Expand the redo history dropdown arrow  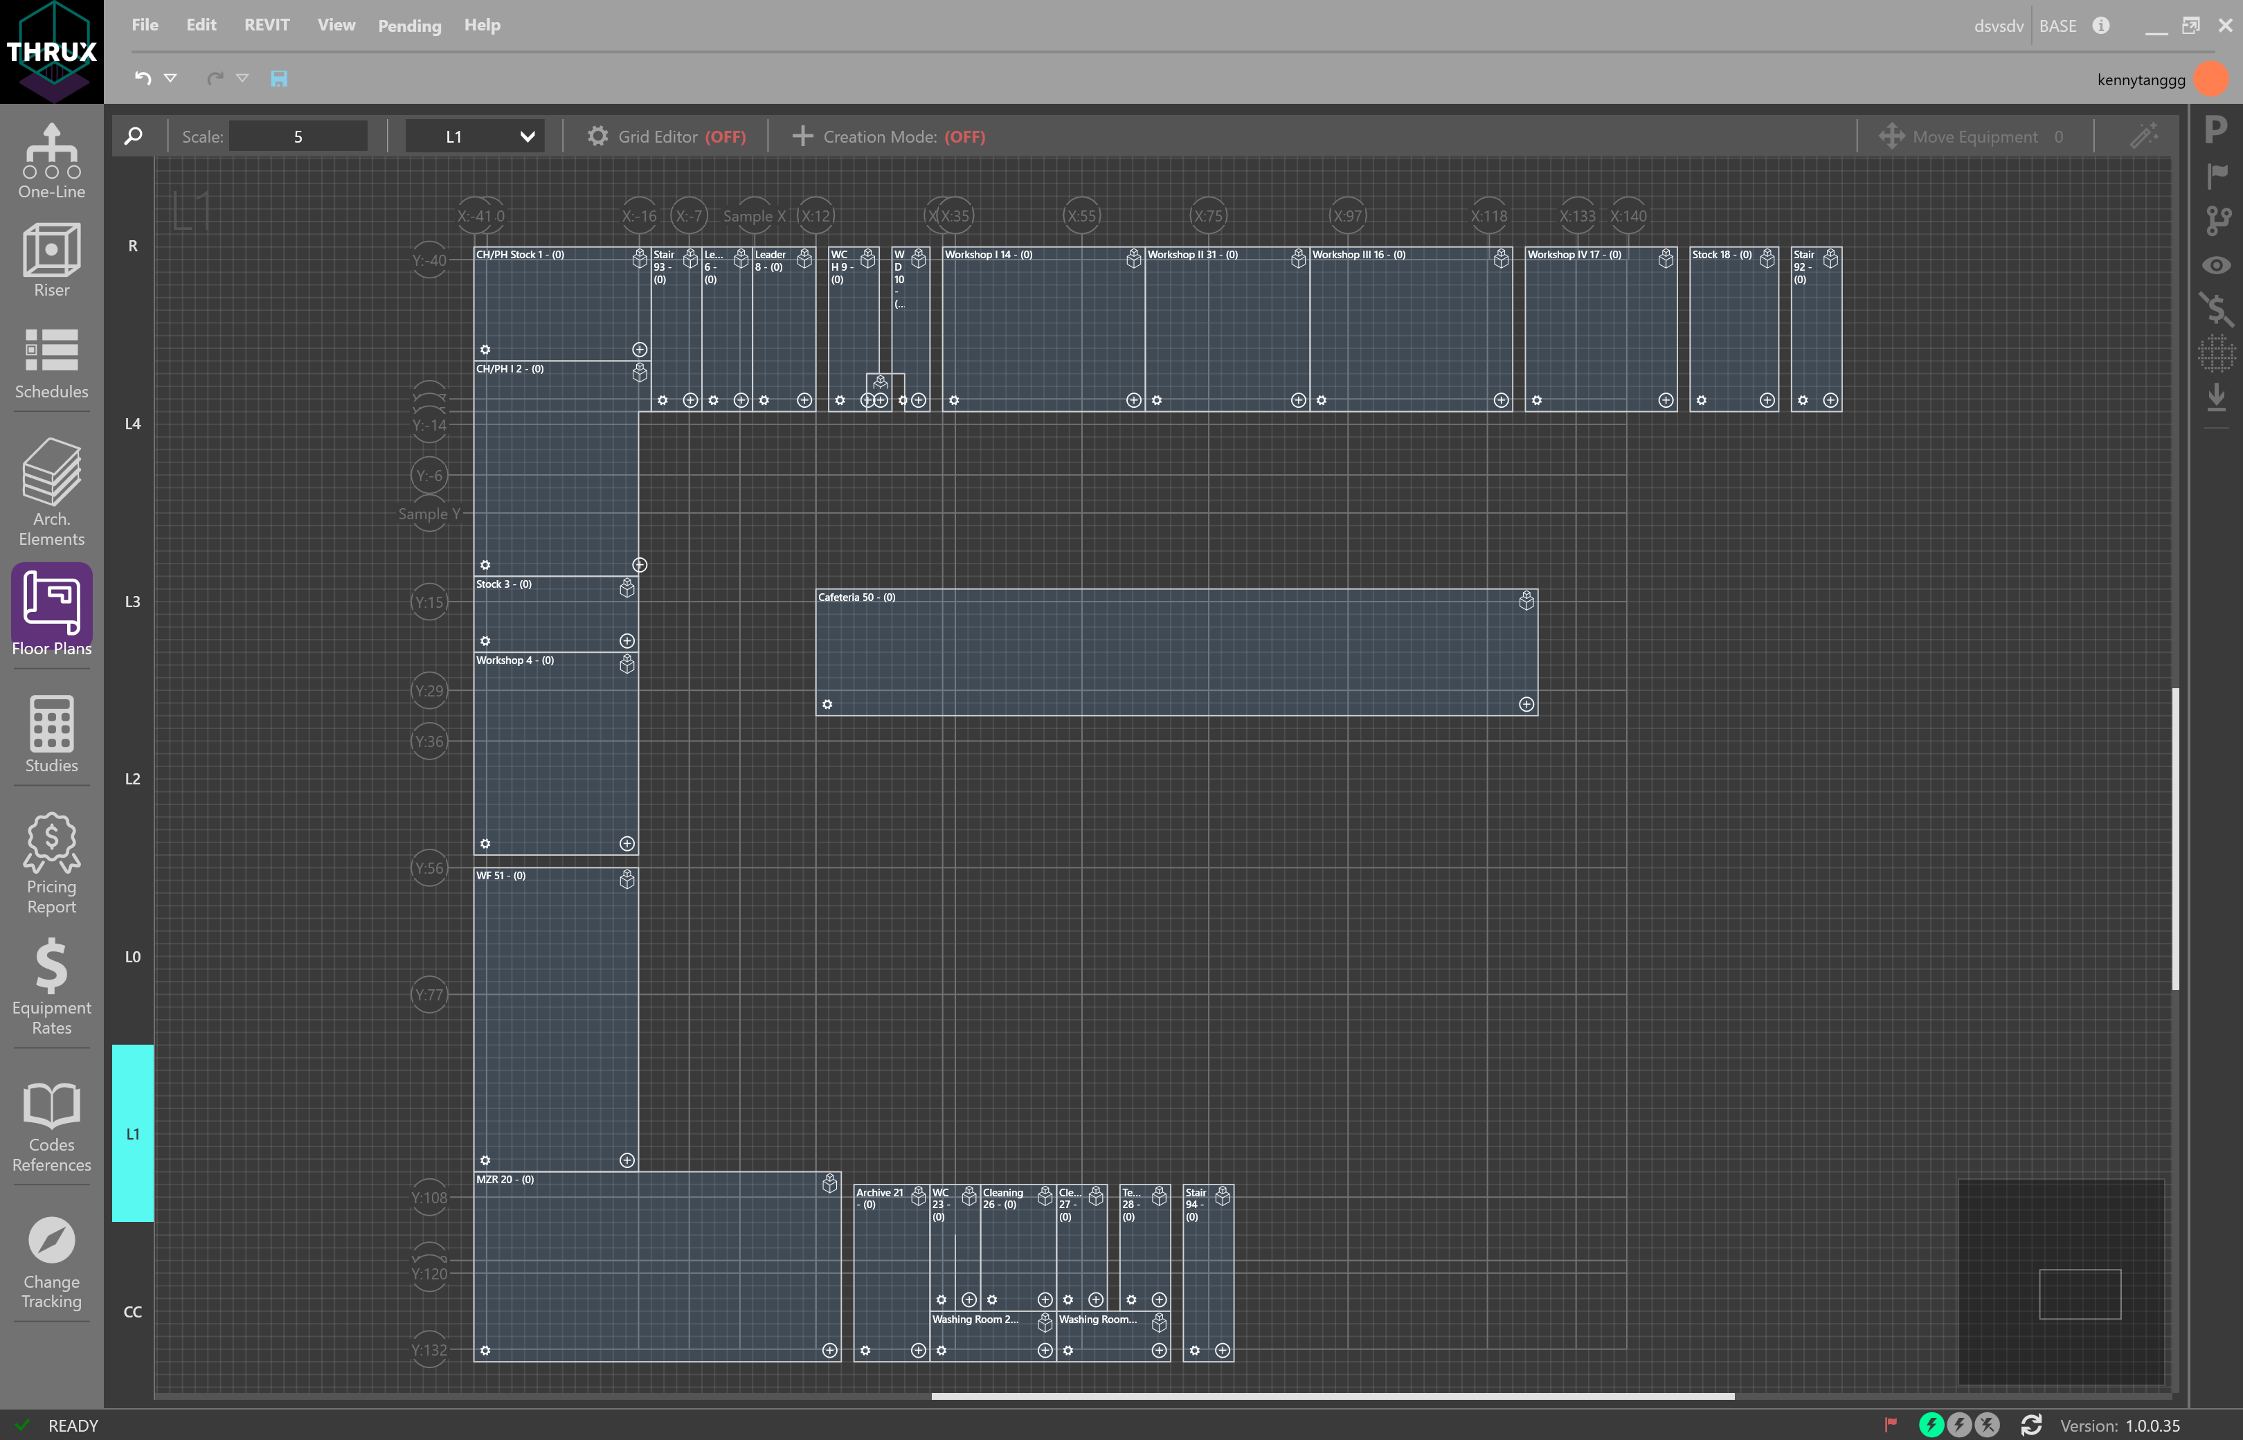point(244,78)
